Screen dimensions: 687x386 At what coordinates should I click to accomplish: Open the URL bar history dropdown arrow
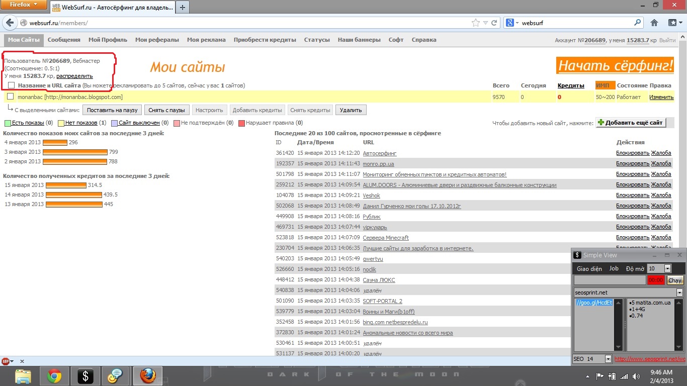(x=485, y=23)
